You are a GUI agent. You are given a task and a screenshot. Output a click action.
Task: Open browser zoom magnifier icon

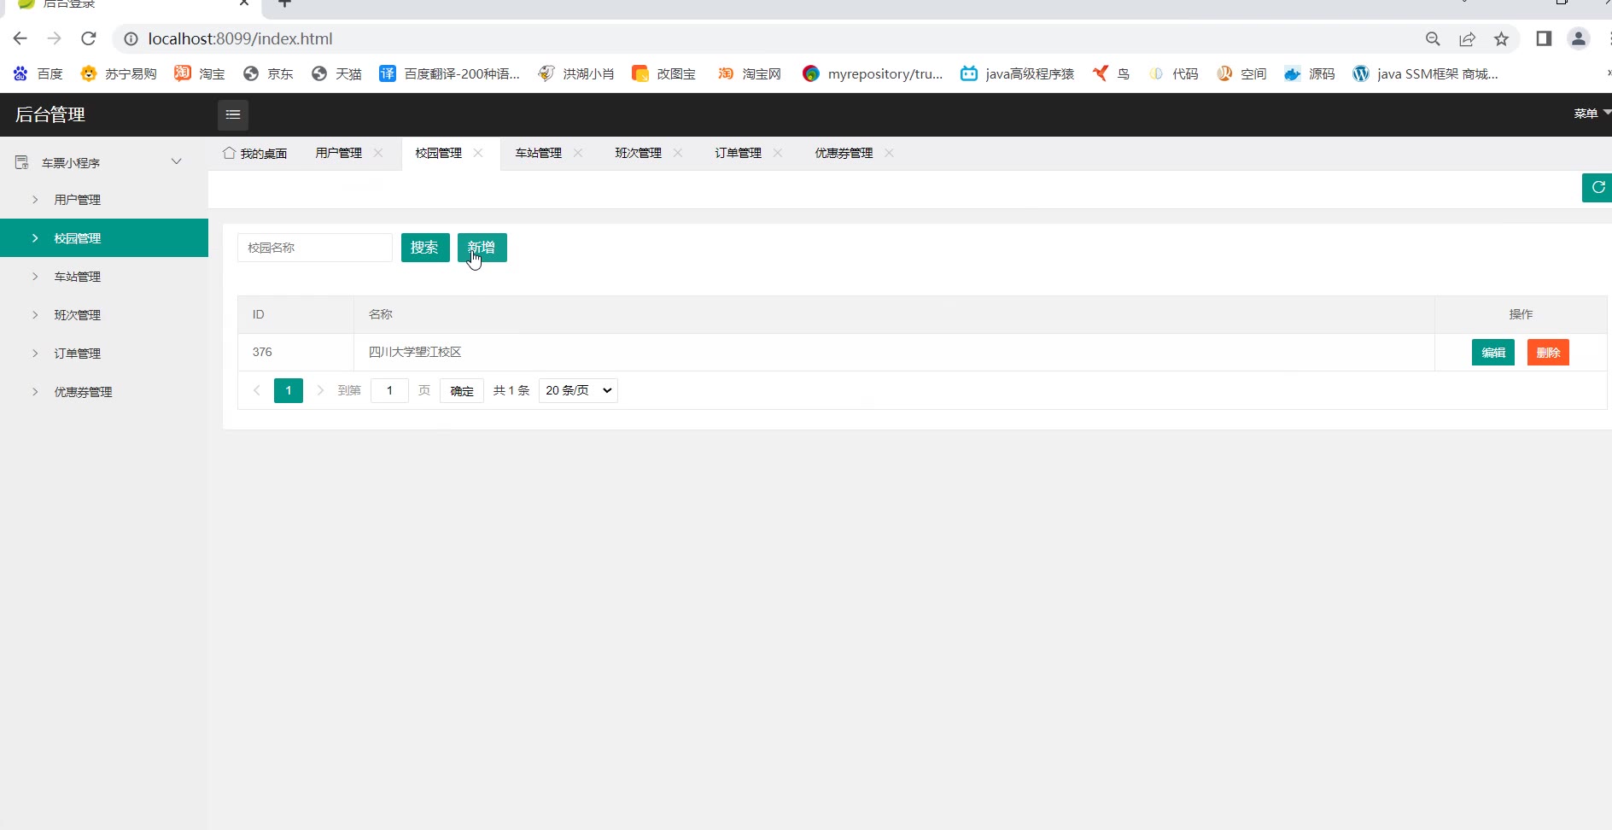pyautogui.click(x=1433, y=38)
